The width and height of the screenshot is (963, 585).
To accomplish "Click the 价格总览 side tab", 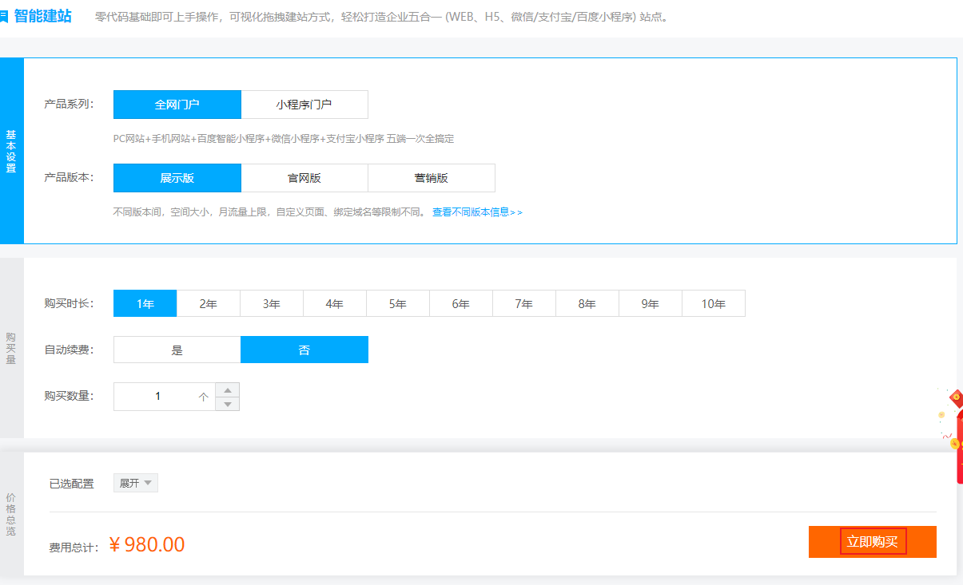I will click(x=11, y=514).
